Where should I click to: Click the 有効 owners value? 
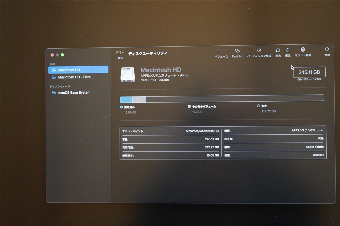tap(321, 139)
